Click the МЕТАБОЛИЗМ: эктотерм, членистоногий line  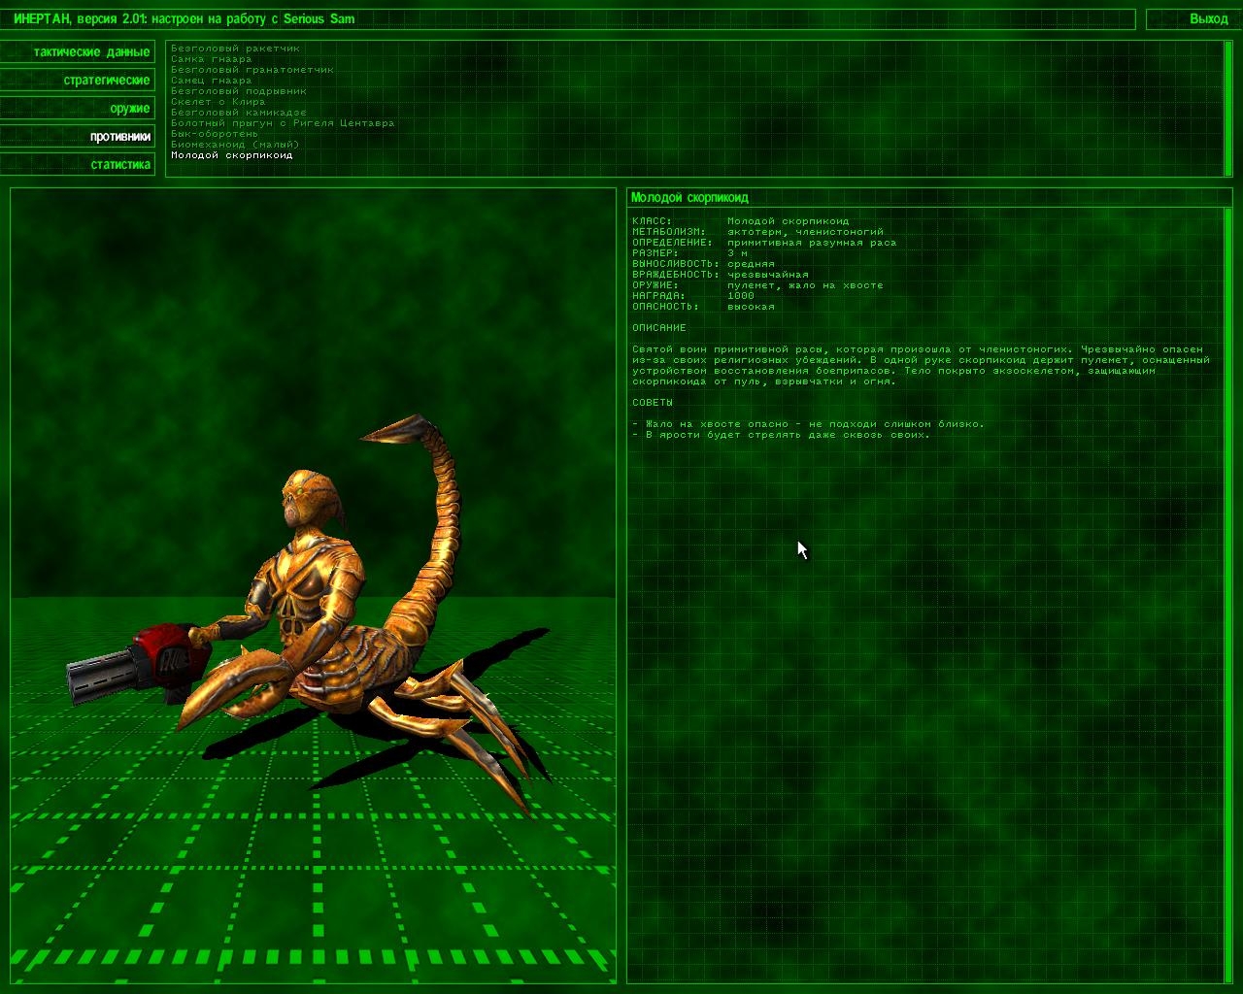(757, 231)
